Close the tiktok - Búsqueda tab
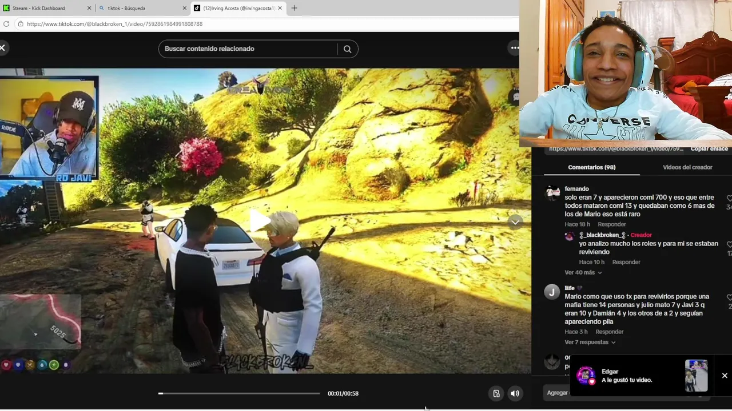The width and height of the screenshot is (732, 411). click(x=185, y=8)
